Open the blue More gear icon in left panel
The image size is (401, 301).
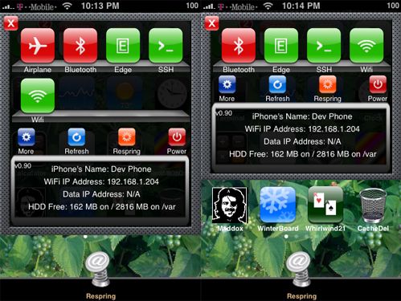coord(27,137)
